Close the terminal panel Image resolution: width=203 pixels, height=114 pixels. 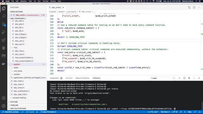[199, 78]
